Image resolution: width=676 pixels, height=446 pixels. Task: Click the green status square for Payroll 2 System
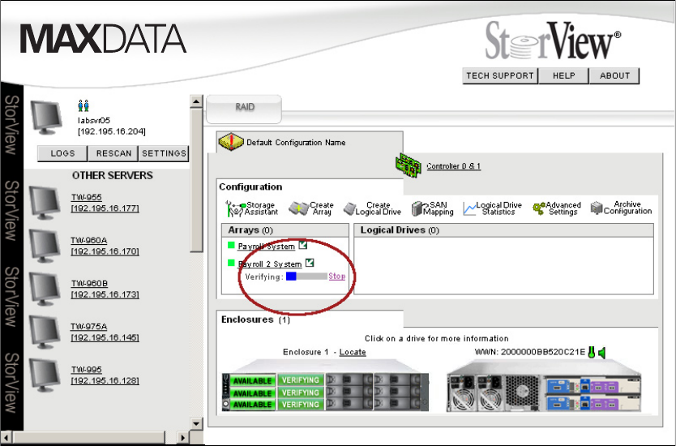tap(231, 262)
